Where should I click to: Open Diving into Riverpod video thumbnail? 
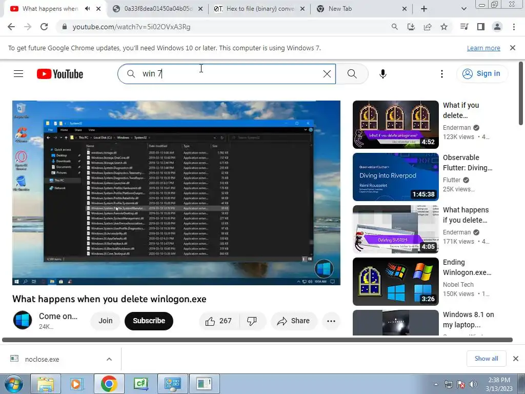(x=395, y=177)
